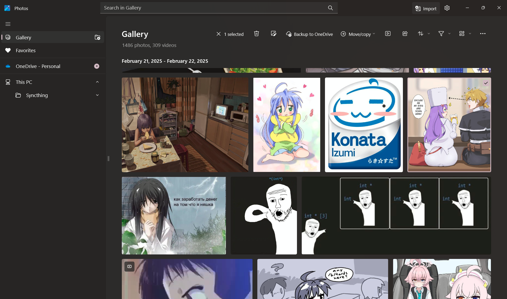Image resolution: width=507 pixels, height=299 pixels.
Task: Click Backup to OneDrive
Action: click(x=309, y=34)
